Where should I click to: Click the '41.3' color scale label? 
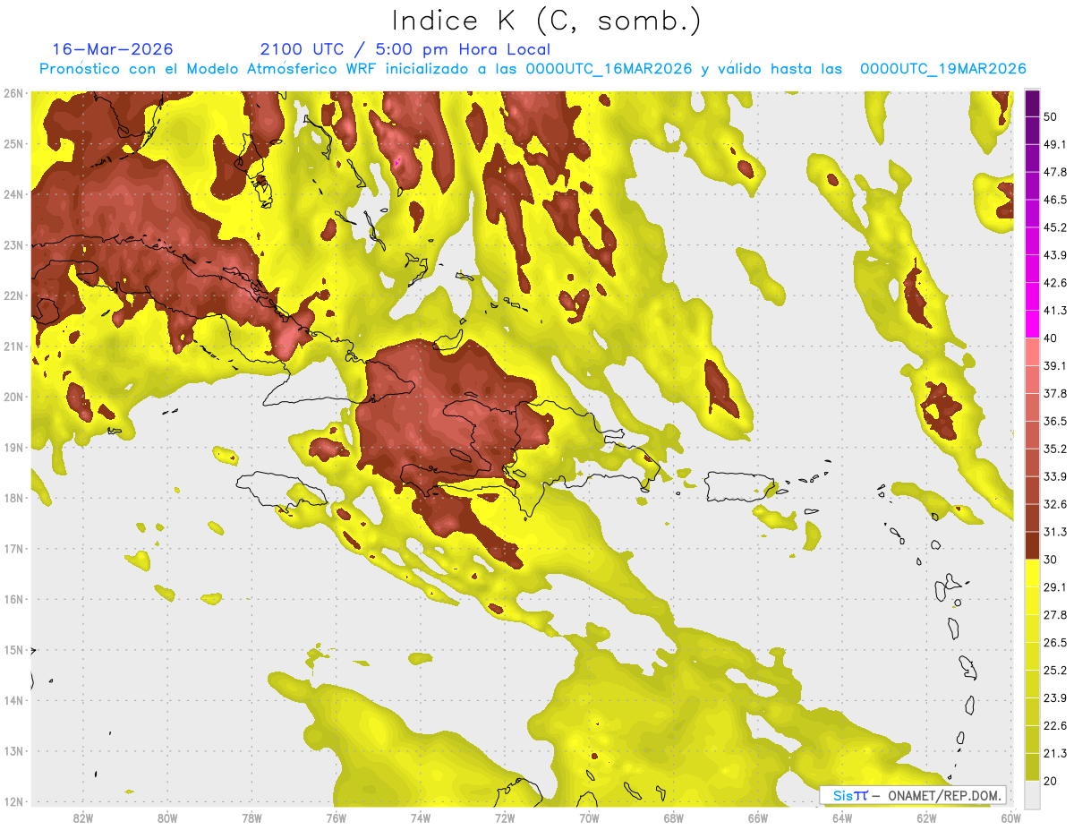point(1055,312)
